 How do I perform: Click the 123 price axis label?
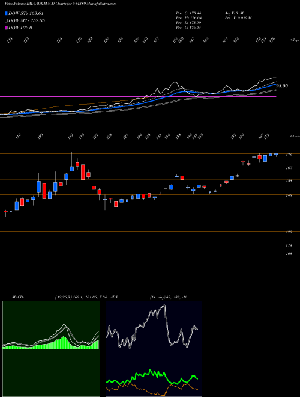[x=289, y=232]
